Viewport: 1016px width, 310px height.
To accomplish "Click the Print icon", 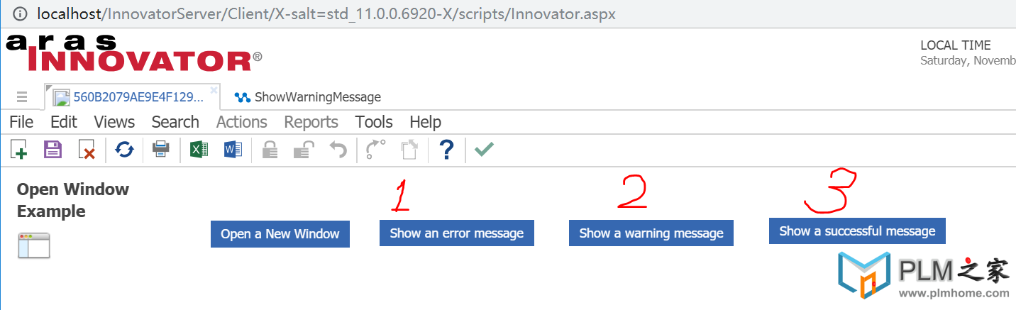I will coord(162,150).
